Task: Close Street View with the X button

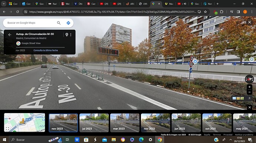Action: pyautogui.click(x=250, y=22)
